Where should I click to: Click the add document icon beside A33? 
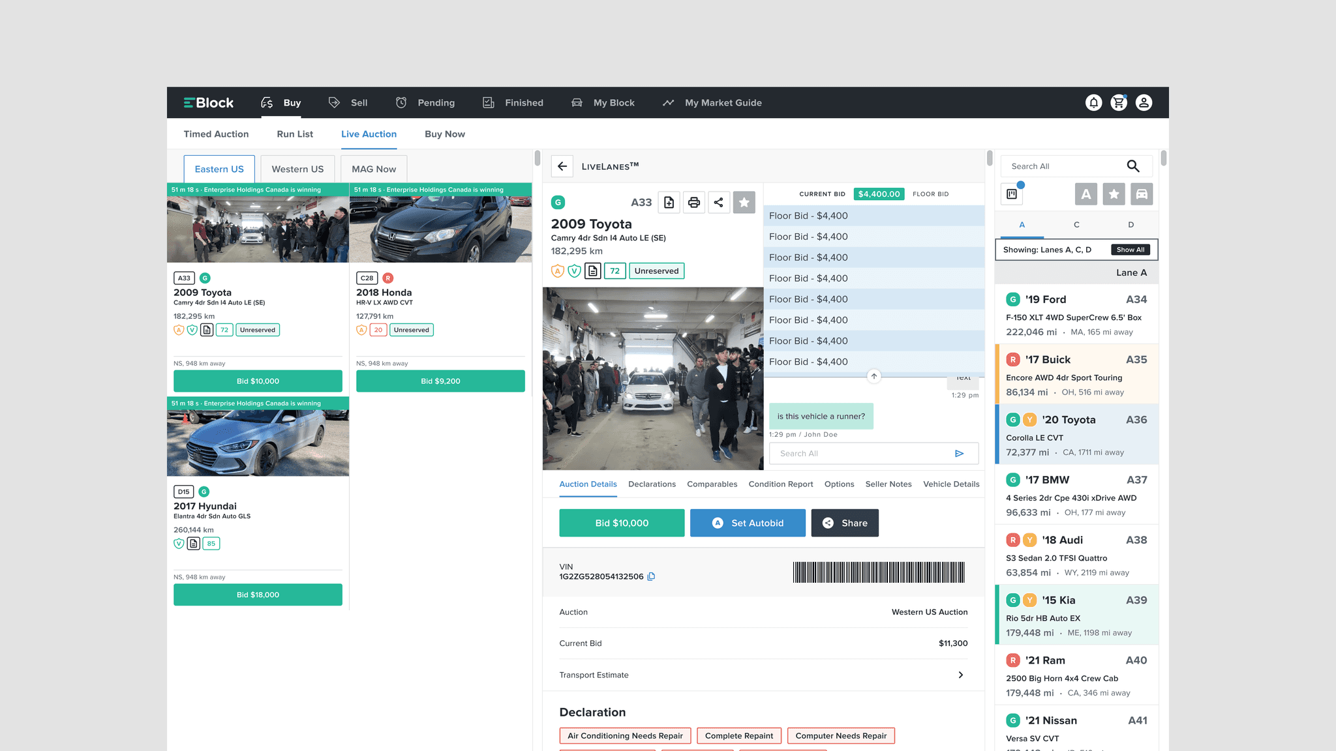point(669,203)
